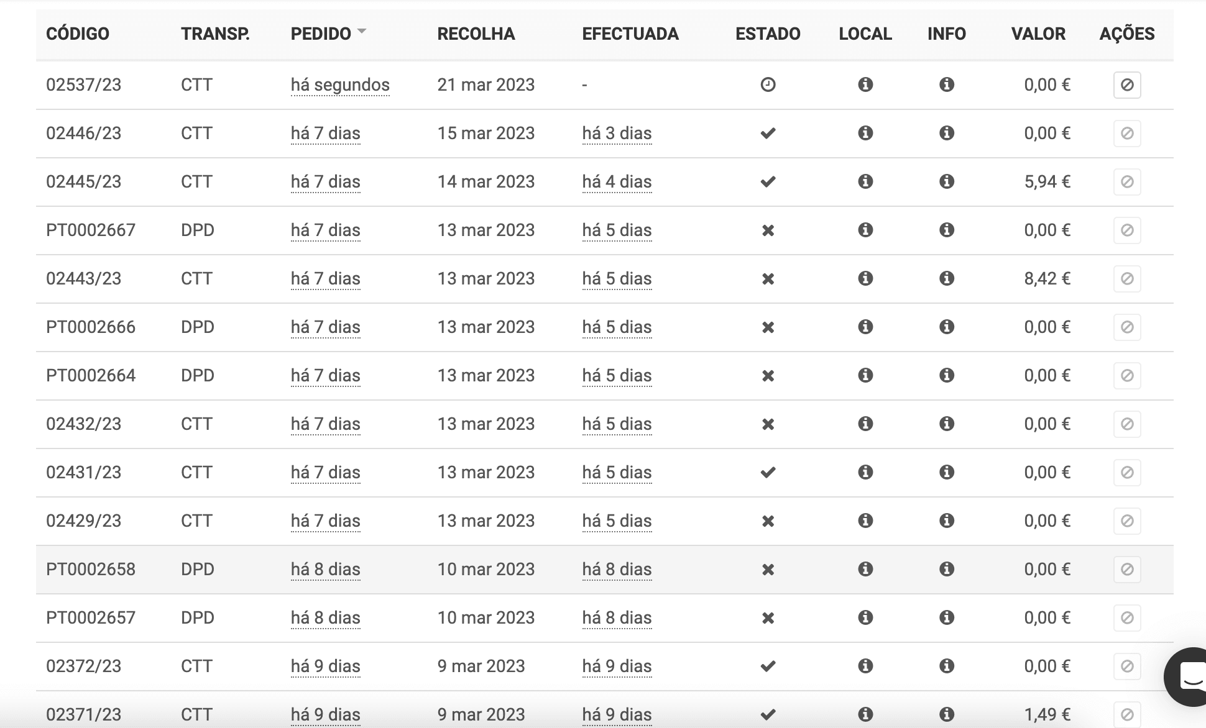The image size is (1206, 728).
Task: Open the chat widget bubble
Action: [x=1189, y=676]
